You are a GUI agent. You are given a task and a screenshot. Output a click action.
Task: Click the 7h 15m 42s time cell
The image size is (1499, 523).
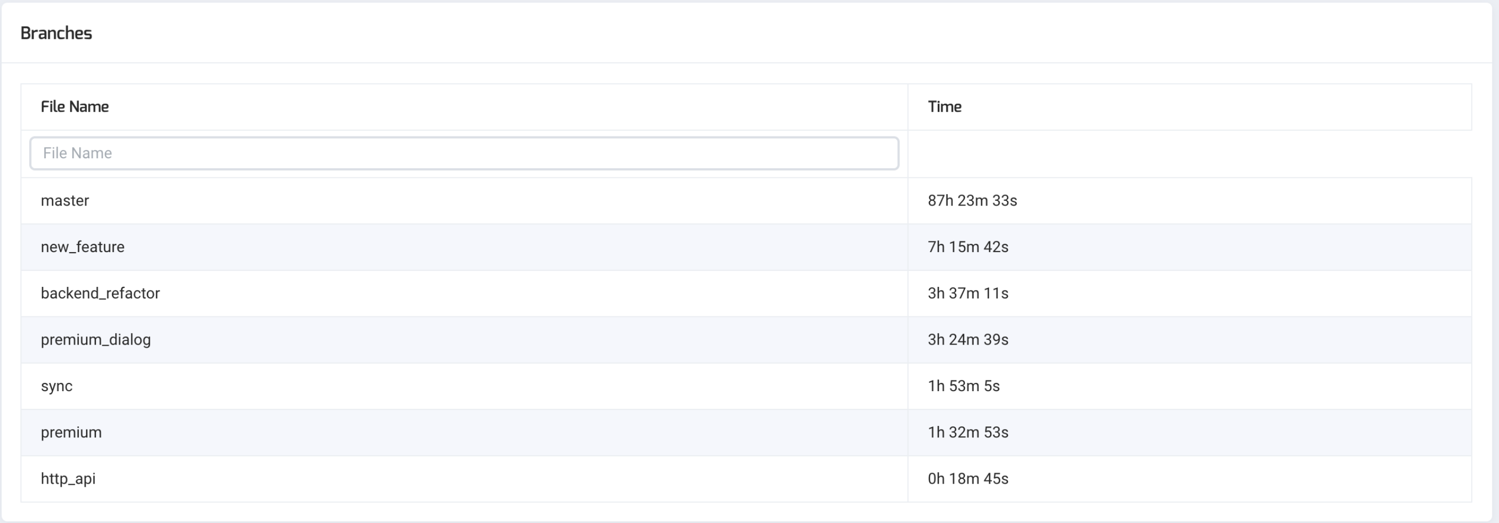tap(968, 247)
